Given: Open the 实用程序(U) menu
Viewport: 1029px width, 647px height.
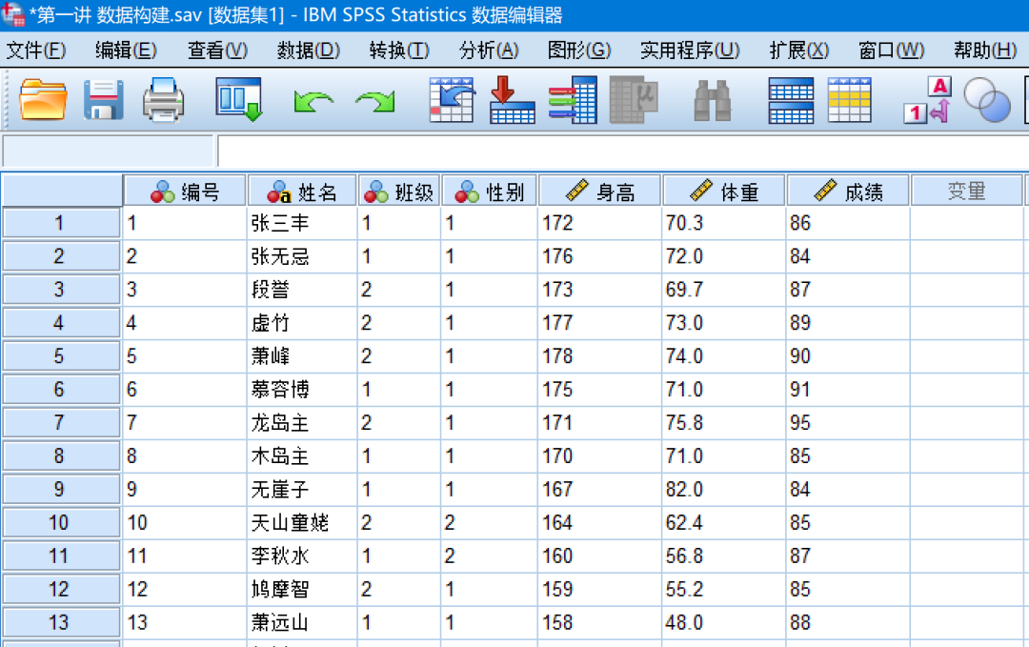Looking at the screenshot, I should coord(690,50).
